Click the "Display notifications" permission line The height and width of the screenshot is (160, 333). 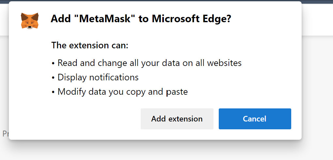98,77
